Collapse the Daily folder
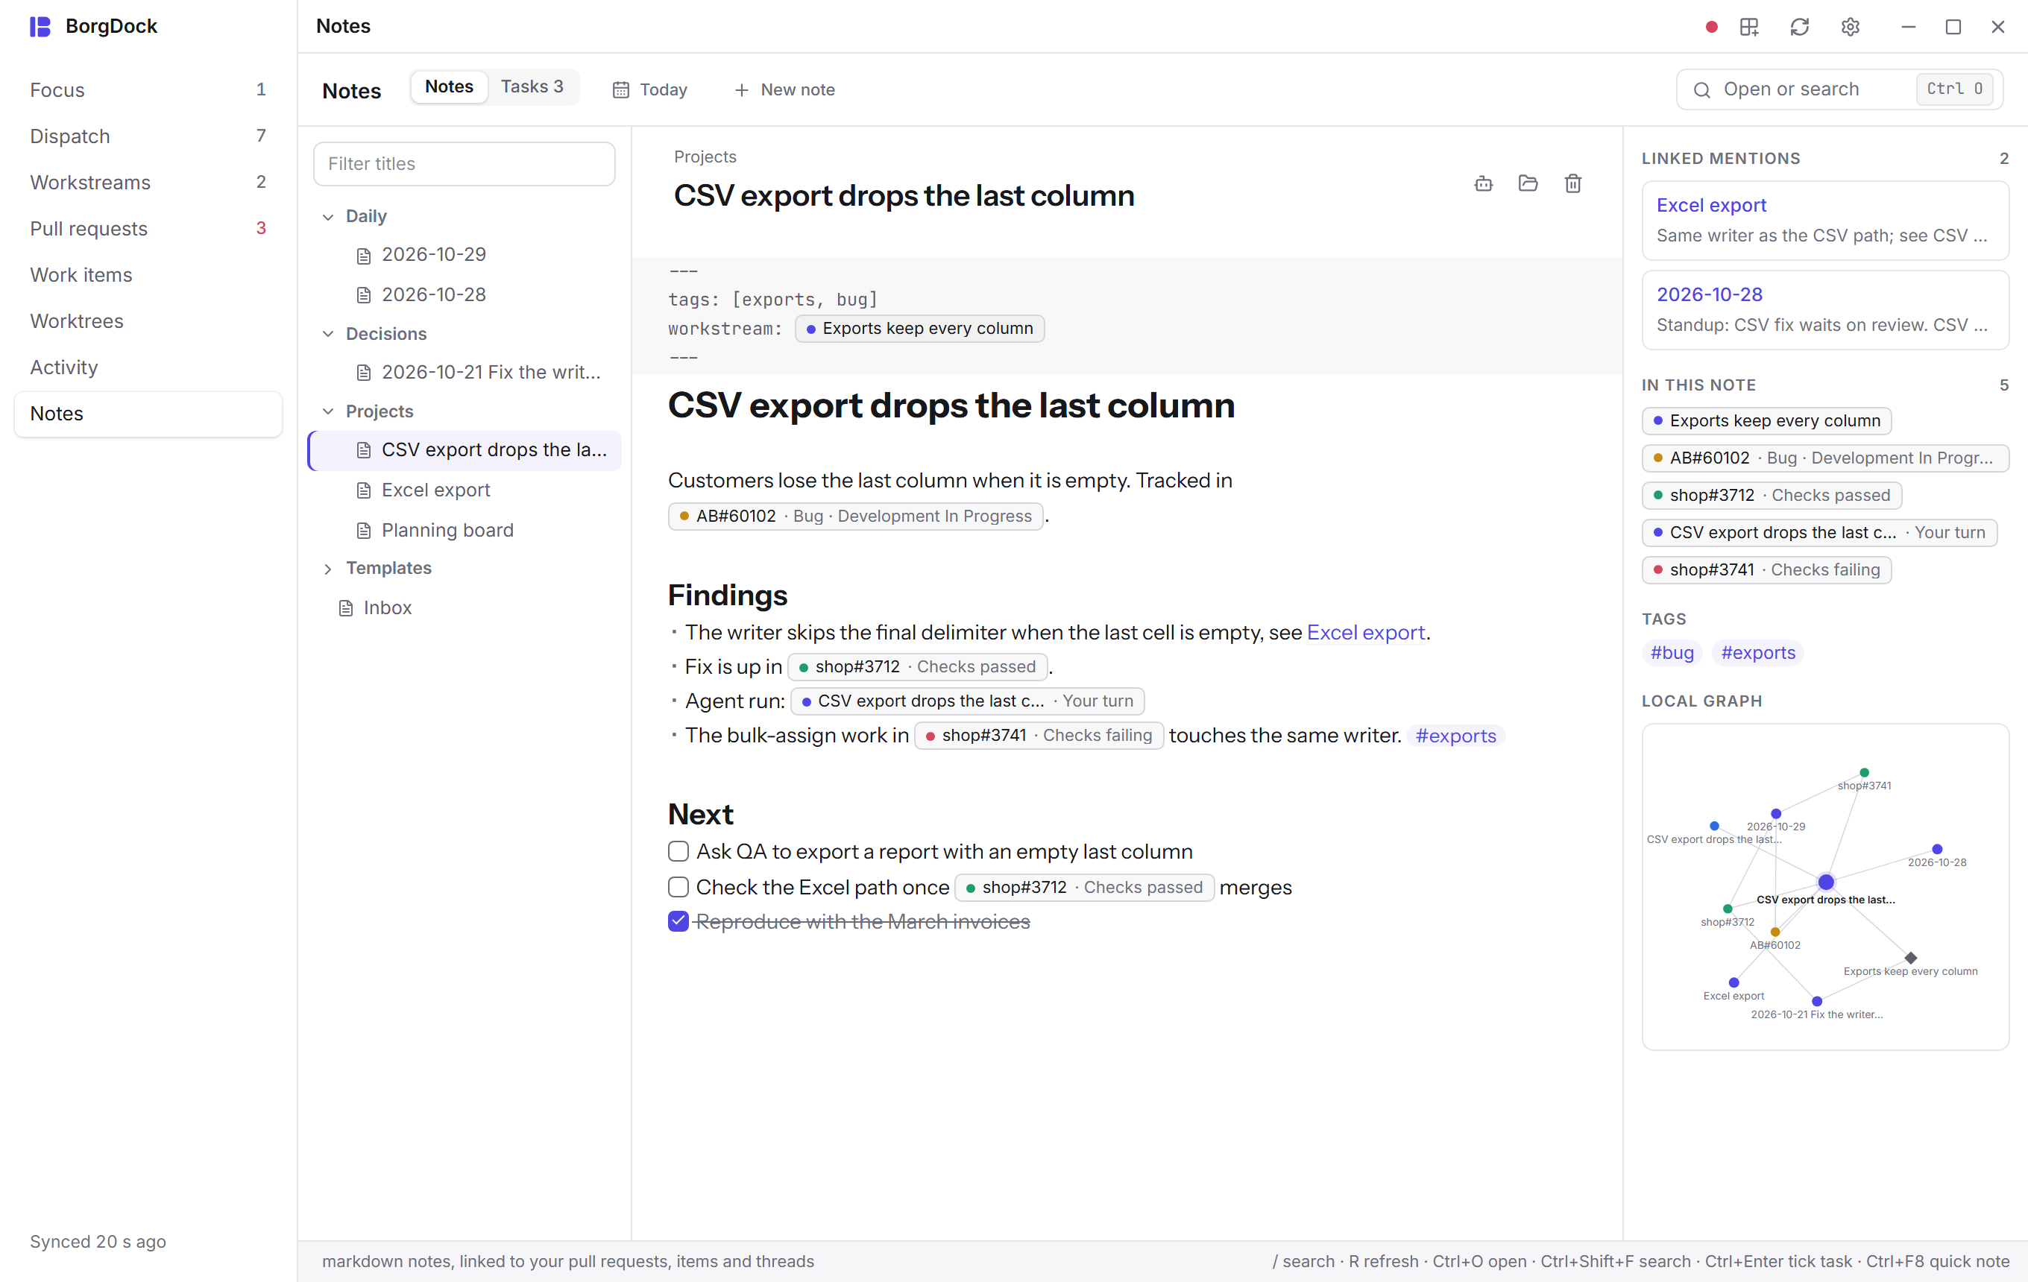This screenshot has width=2028, height=1282. tap(329, 216)
